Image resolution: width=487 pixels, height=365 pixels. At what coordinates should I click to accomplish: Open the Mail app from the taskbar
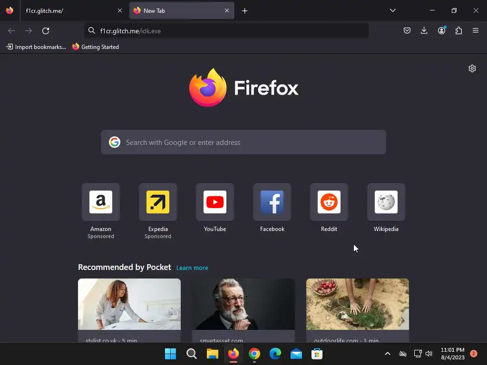point(296,354)
